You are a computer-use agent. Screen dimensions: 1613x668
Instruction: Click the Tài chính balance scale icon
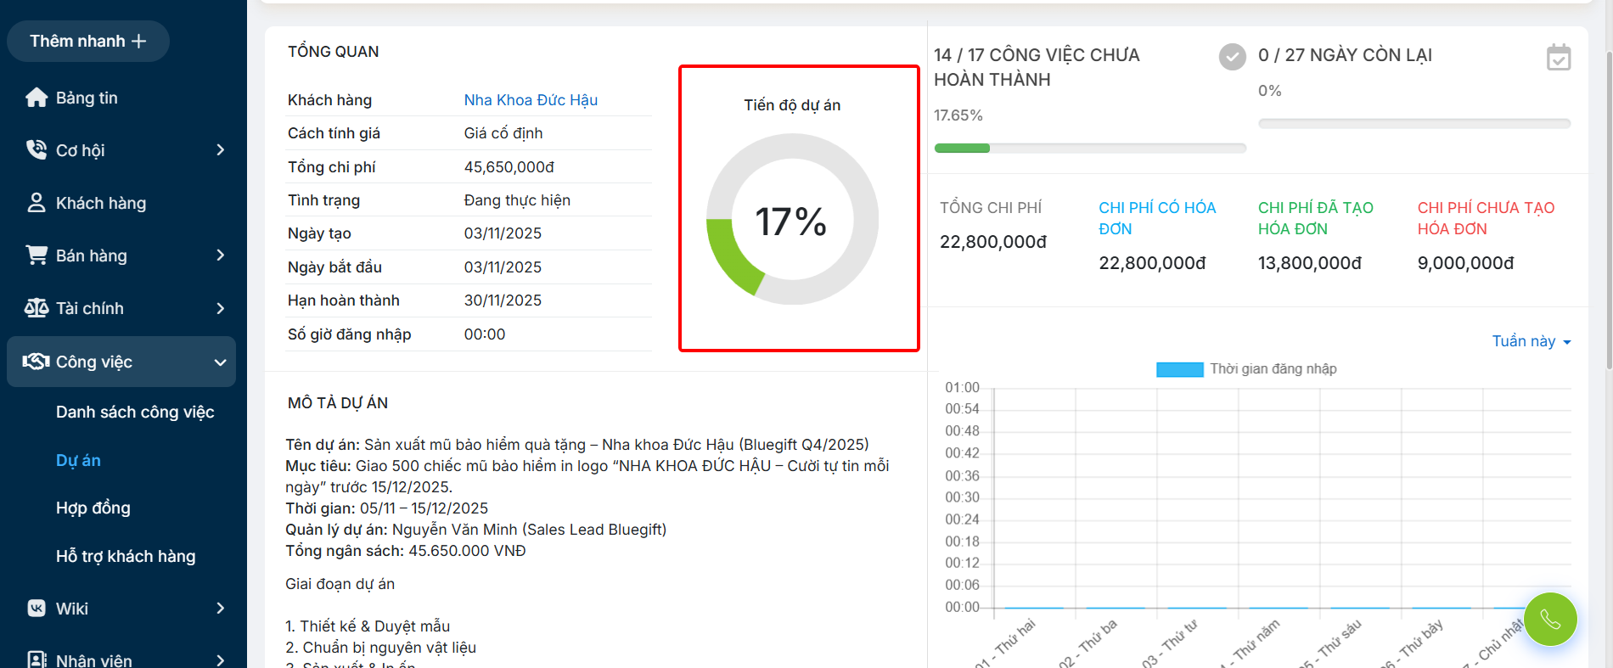point(37,308)
